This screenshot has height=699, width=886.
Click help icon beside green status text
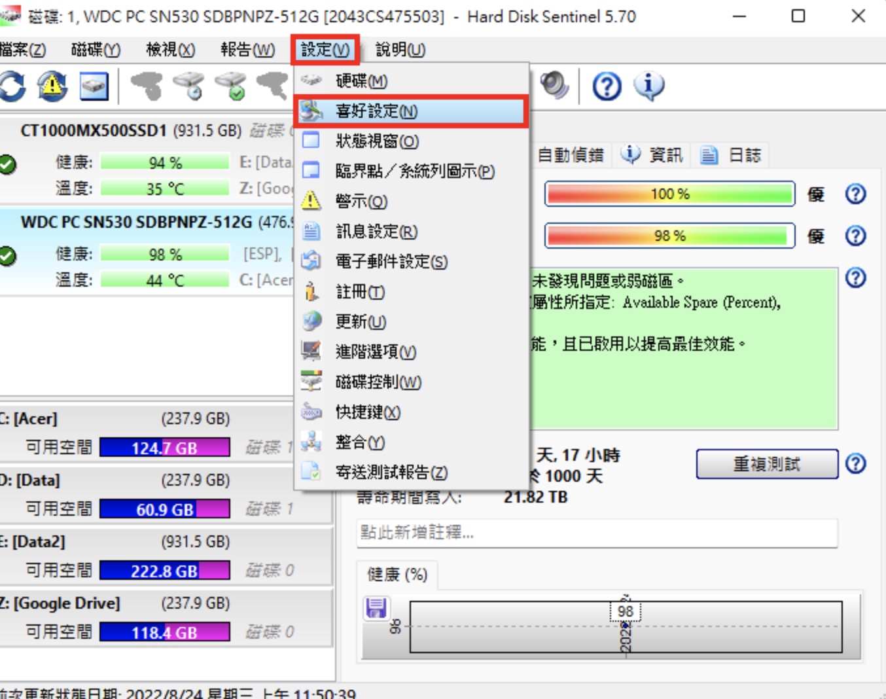[x=856, y=278]
